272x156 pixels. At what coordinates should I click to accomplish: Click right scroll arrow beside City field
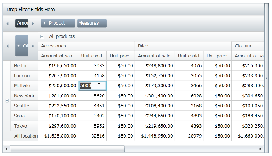pos(33,46)
